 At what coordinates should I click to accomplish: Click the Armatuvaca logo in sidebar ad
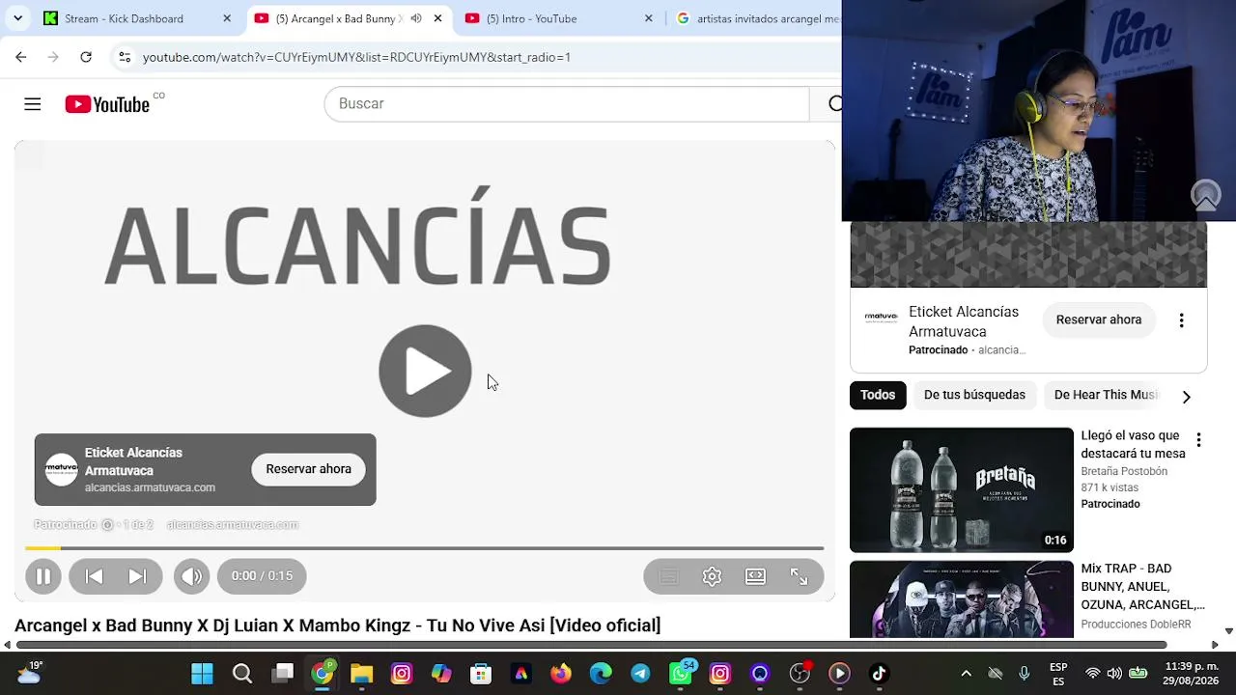881,317
